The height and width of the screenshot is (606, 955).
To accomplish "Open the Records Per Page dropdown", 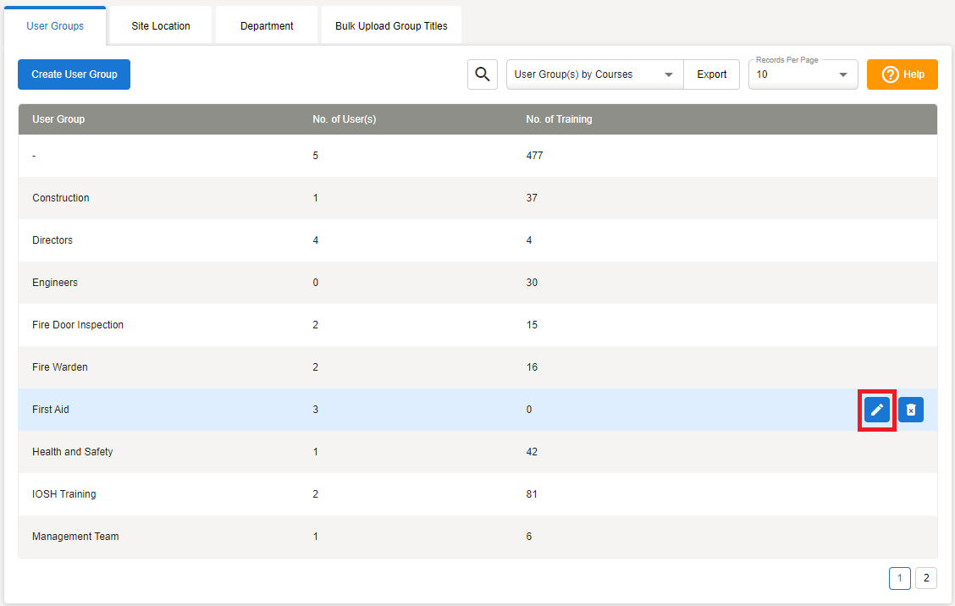I will pyautogui.click(x=803, y=74).
